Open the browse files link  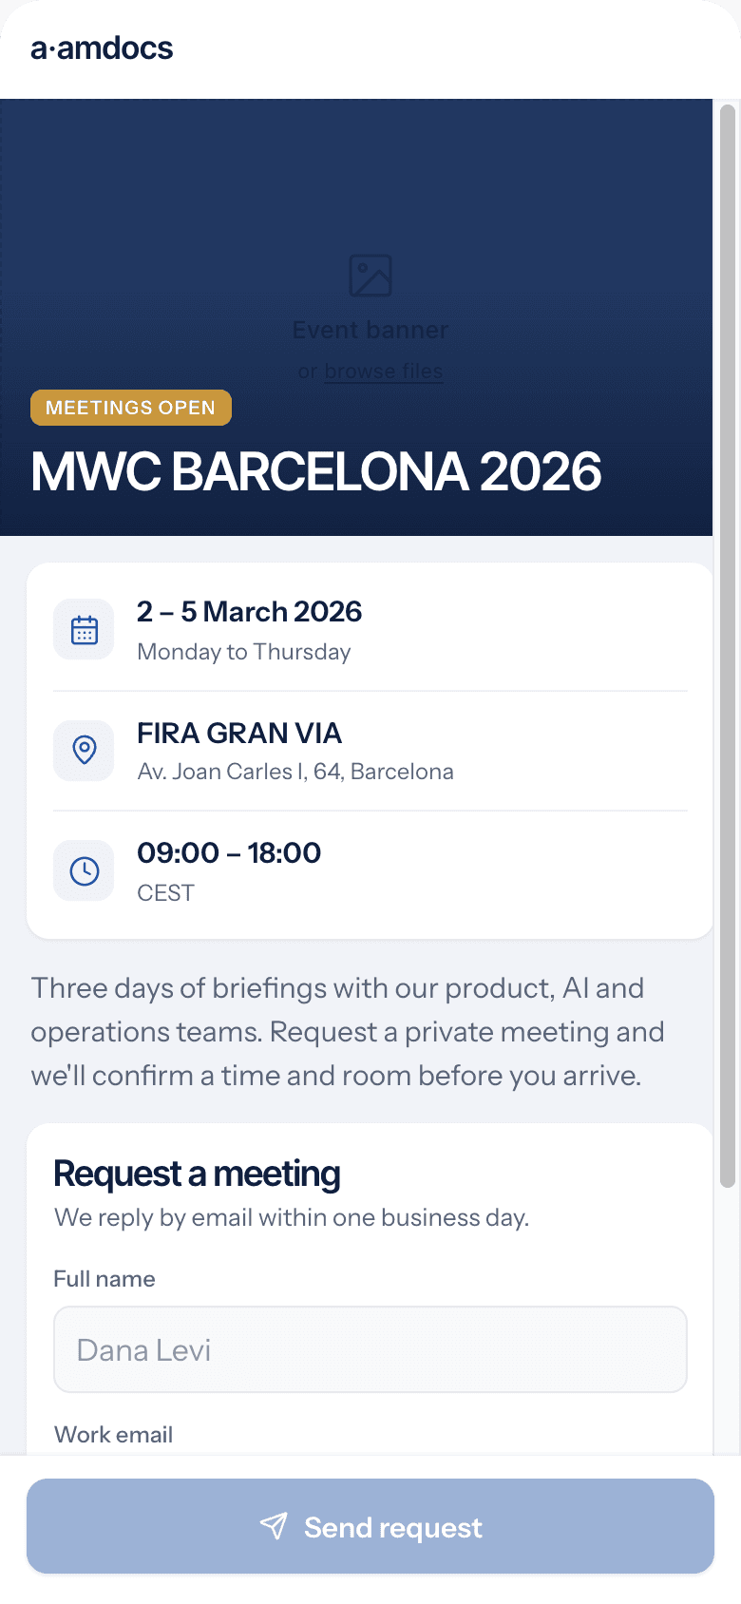(x=384, y=372)
